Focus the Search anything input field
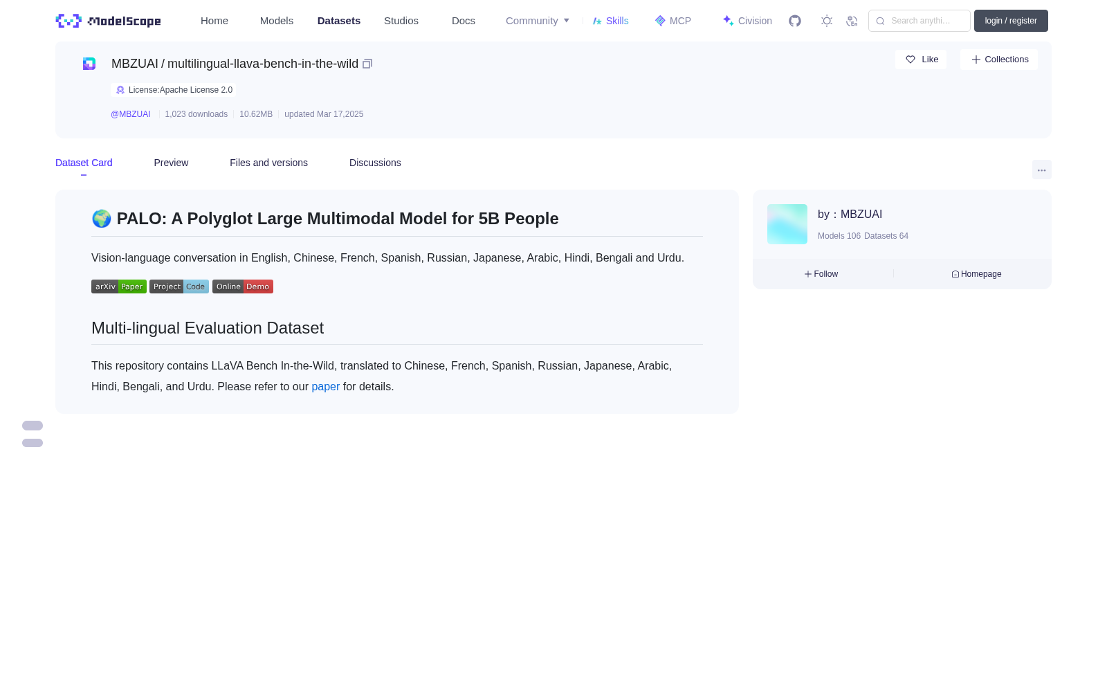The height and width of the screenshot is (692, 1107). click(x=920, y=21)
